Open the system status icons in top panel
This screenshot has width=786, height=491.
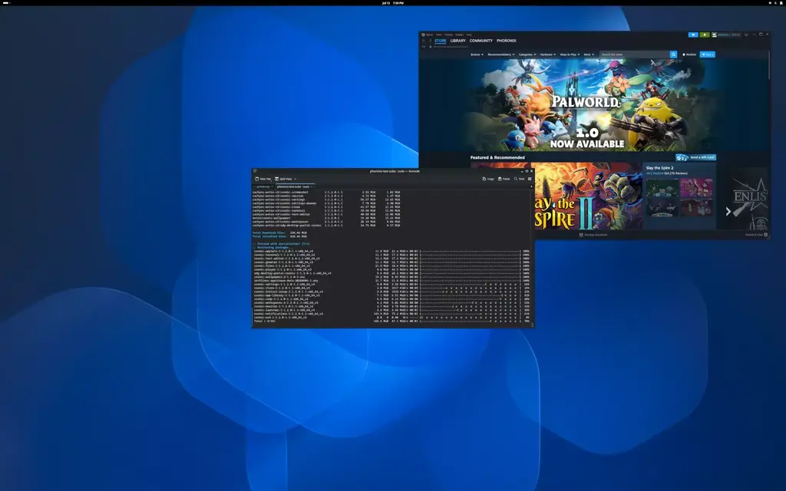tap(775, 3)
